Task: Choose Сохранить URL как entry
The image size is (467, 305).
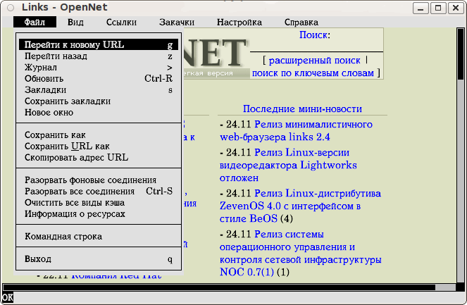Action: pos(99,147)
